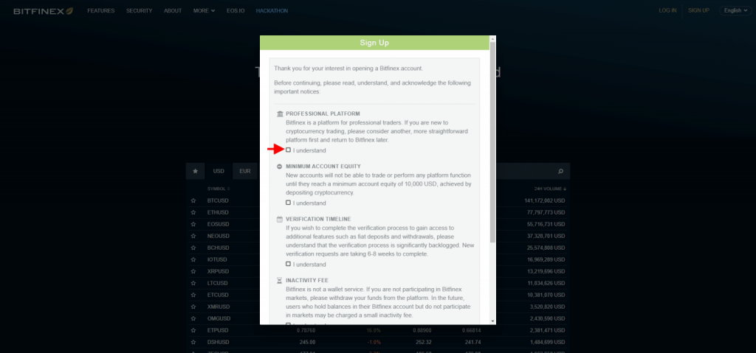The image size is (756, 353).
Task: Click the dialog scrollbar thumb
Action: (492, 142)
